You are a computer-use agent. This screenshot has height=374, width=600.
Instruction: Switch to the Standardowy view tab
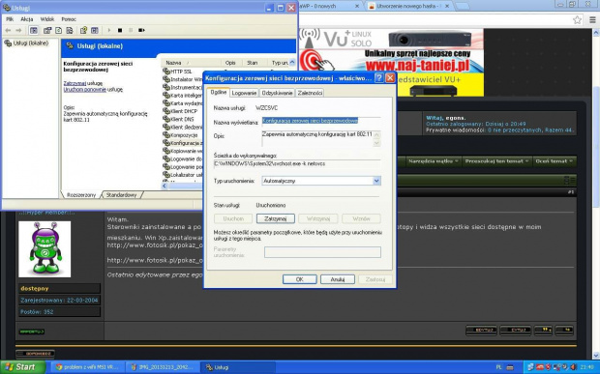pyautogui.click(x=121, y=195)
